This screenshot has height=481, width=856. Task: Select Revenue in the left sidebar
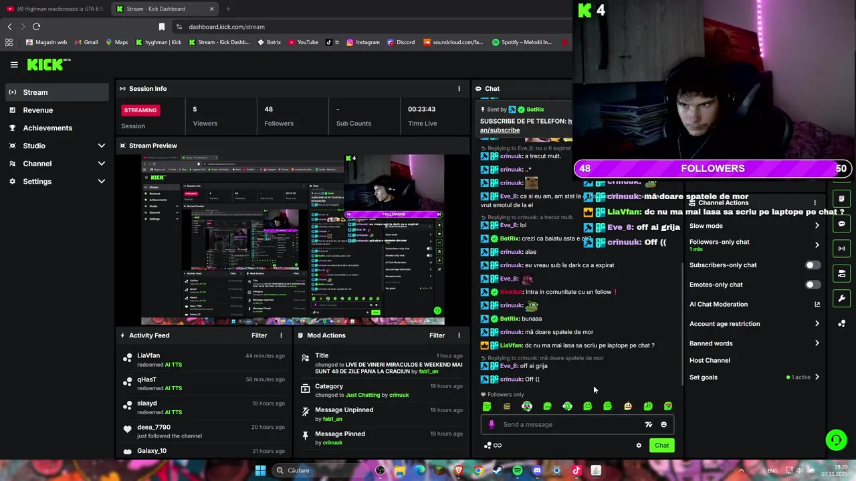(x=57, y=110)
